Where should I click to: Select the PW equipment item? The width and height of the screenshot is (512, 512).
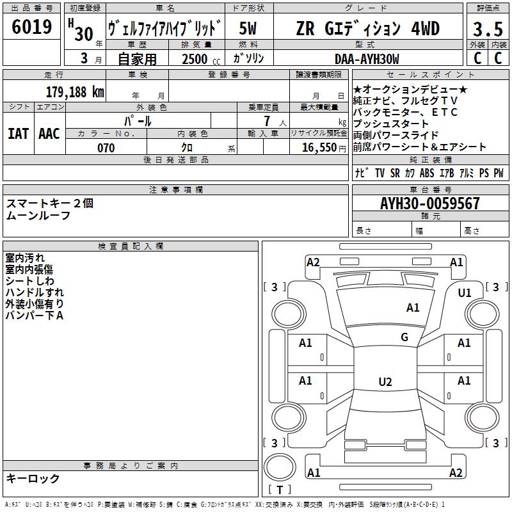[498, 173]
